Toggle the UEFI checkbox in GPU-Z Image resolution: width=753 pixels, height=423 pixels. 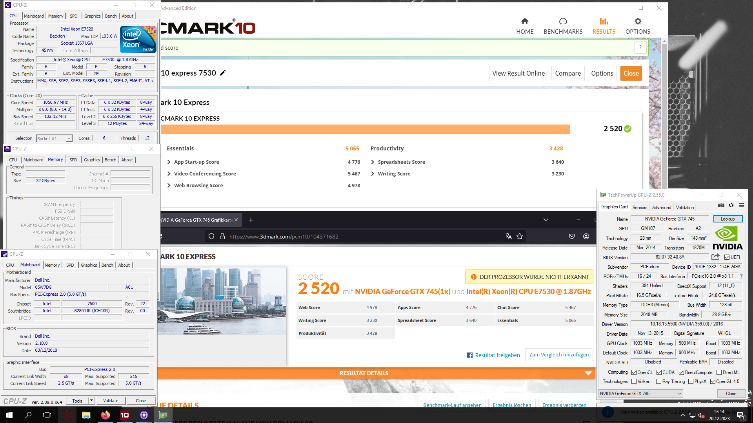click(x=727, y=257)
